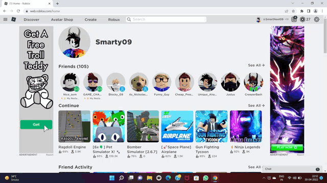
Task: Open Chrome profile icon
Action: [x=316, y=11]
